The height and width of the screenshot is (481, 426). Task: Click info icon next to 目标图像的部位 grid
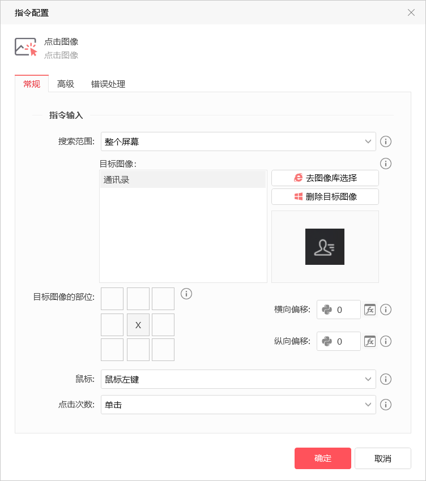[x=186, y=294]
